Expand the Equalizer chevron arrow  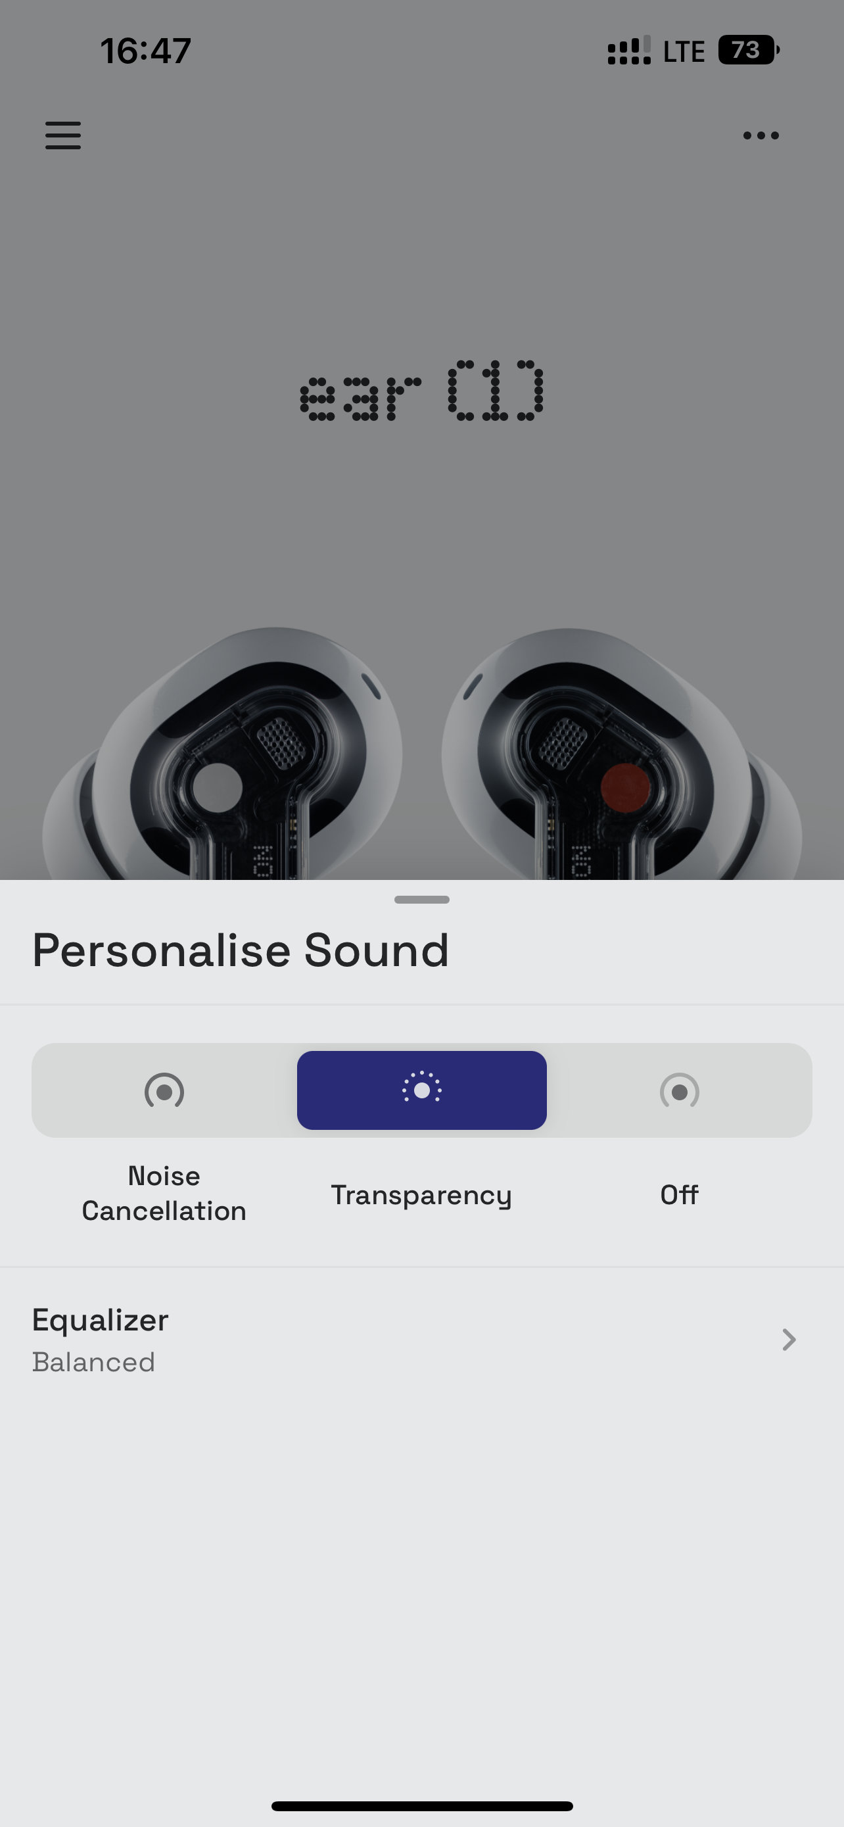789,1340
